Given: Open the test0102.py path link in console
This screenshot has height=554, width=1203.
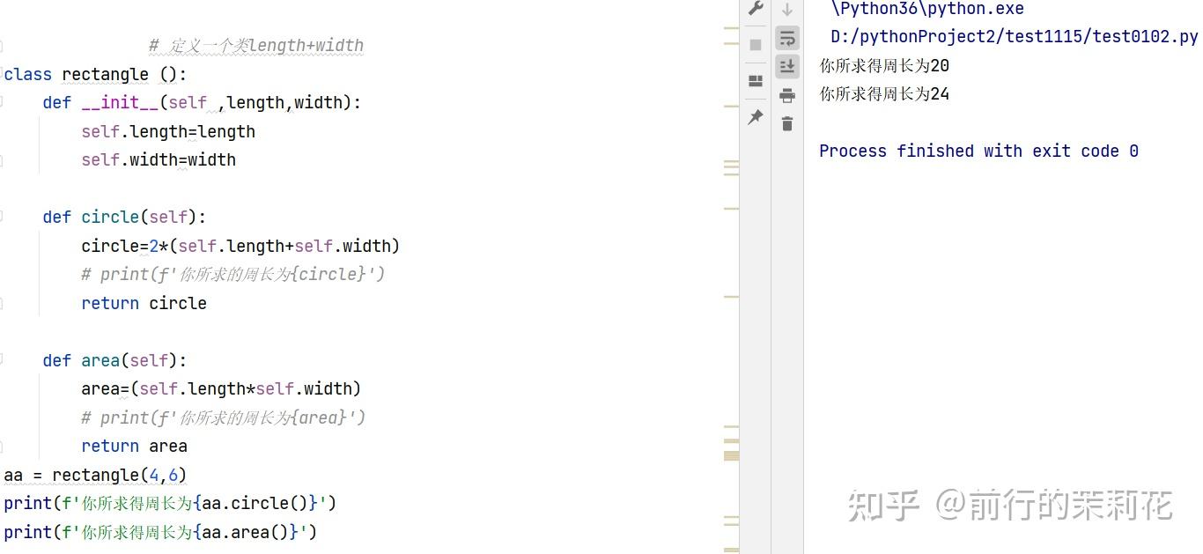Looking at the screenshot, I should pos(1014,37).
